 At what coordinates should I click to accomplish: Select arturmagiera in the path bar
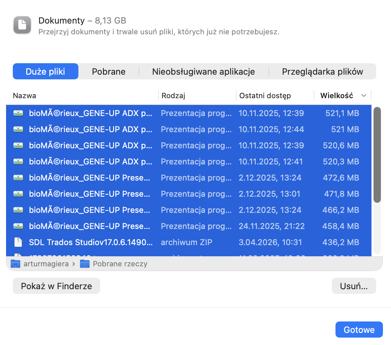[x=46, y=264]
